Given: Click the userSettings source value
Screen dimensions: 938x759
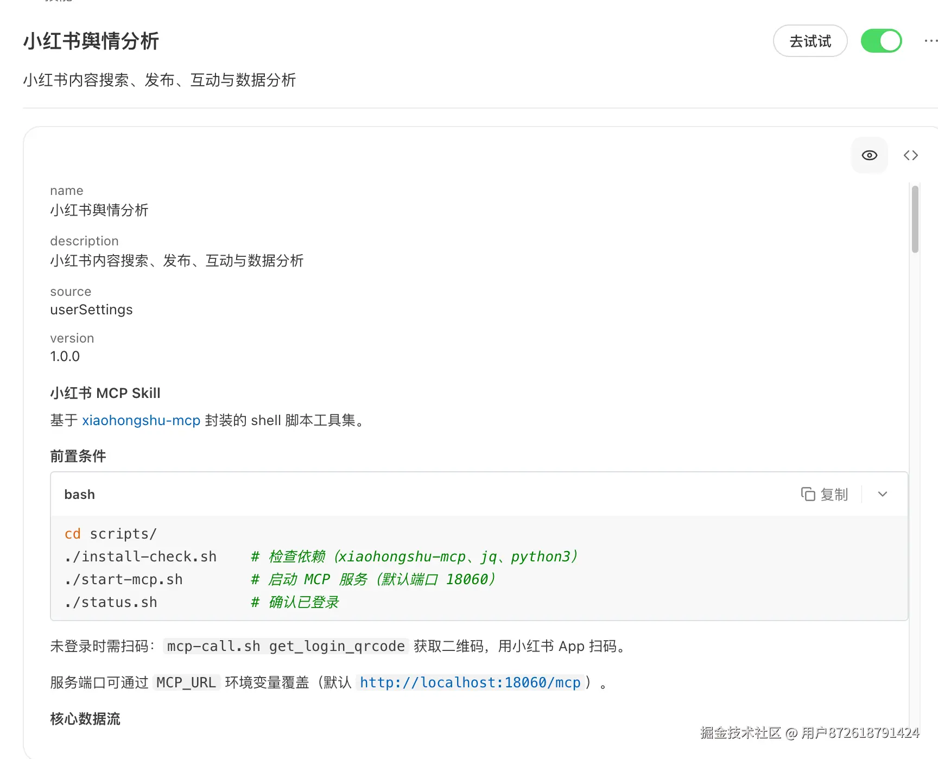Looking at the screenshot, I should (x=91, y=309).
